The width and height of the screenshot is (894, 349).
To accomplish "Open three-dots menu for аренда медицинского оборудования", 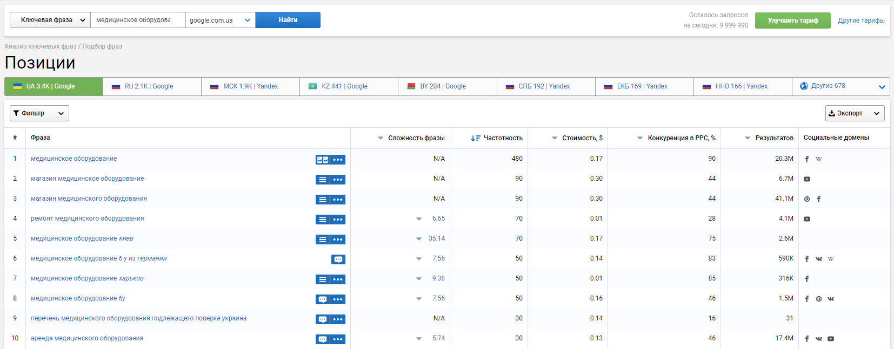I will tap(338, 339).
